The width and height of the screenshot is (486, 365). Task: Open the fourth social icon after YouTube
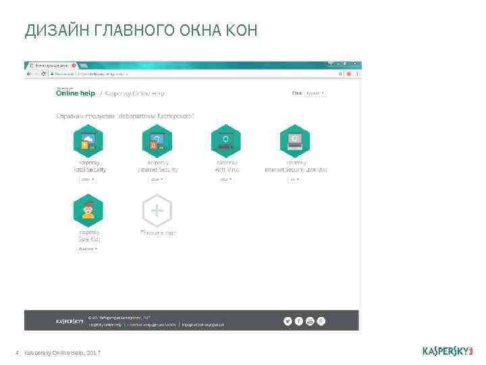(321, 321)
